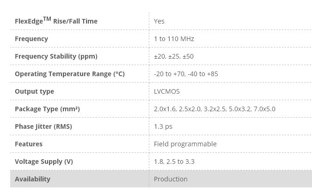Select the ±20, ±25, ±50 value

pyautogui.click(x=174, y=56)
